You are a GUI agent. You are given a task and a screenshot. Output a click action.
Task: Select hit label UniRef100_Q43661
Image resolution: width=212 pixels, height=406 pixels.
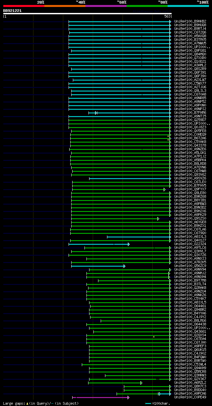pos(190,332)
